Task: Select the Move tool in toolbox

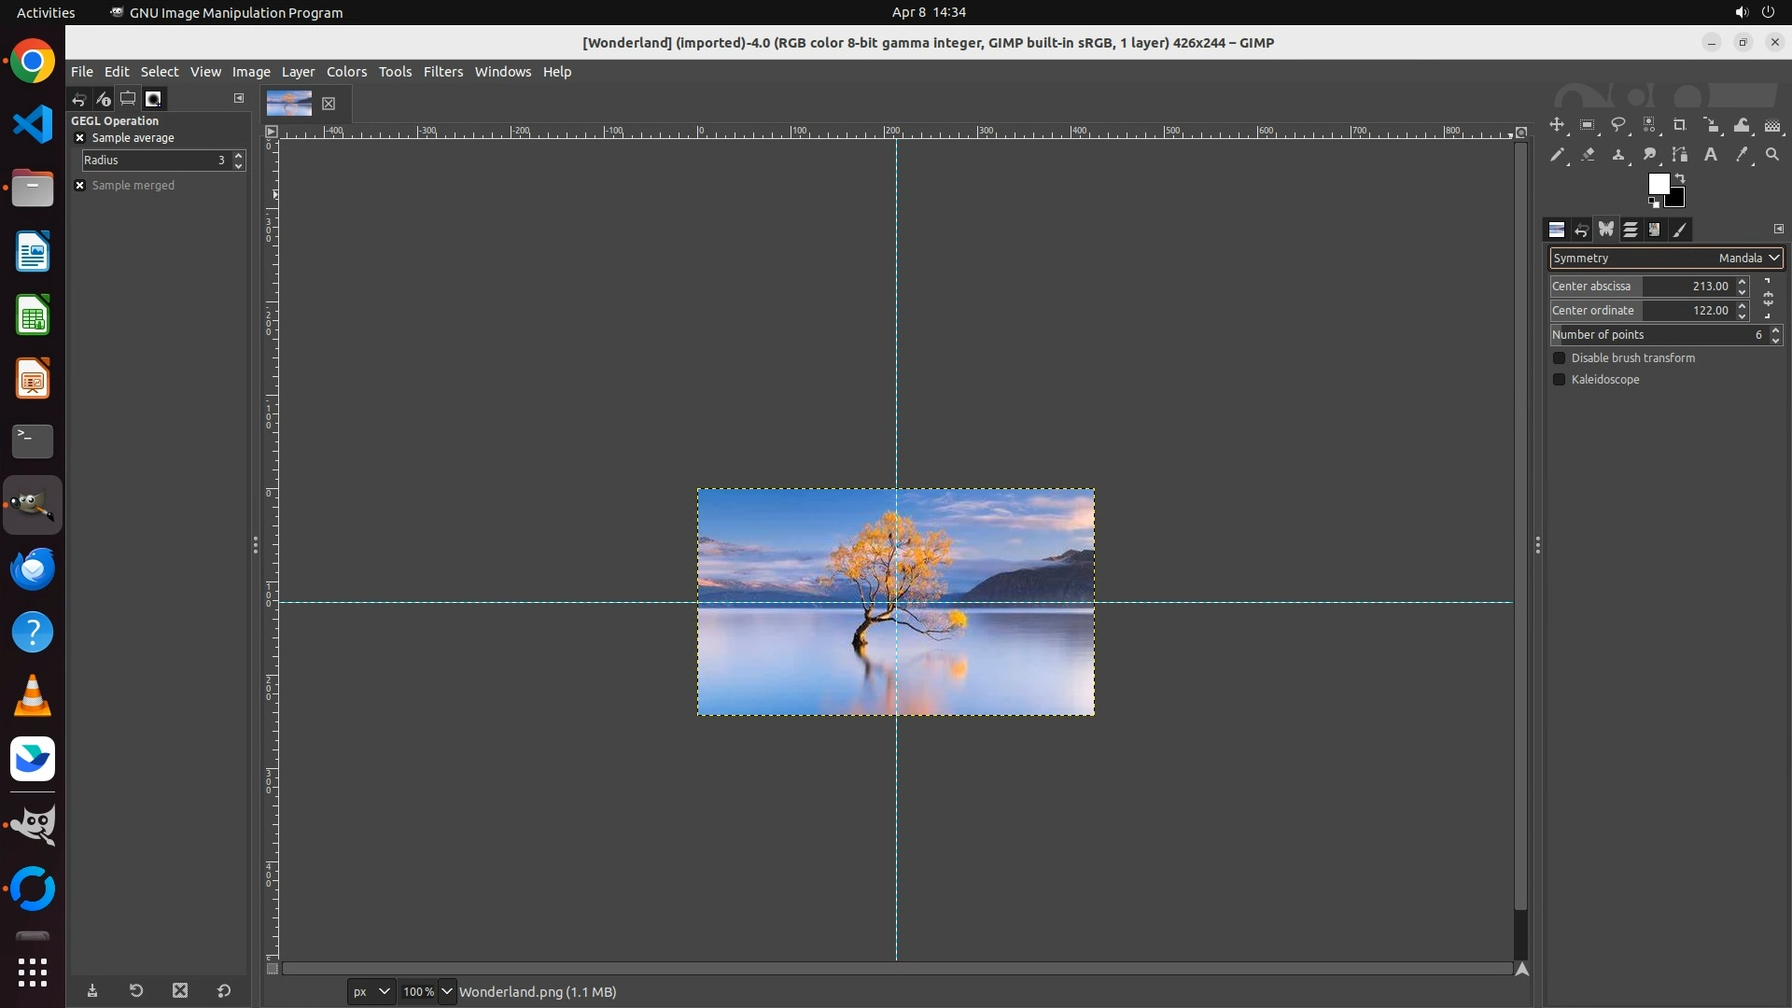Action: coord(1557,125)
